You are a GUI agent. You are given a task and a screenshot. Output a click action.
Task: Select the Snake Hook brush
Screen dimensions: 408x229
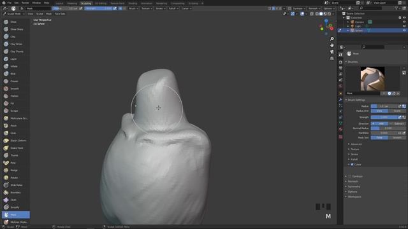pyautogui.click(x=15, y=148)
